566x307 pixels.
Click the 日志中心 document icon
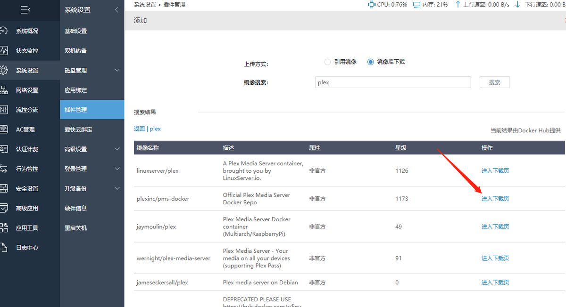click(4, 248)
